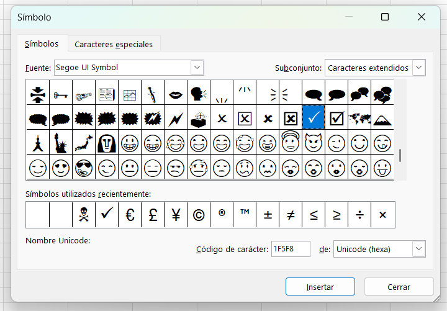Open the Símbolos tab
Screen dimensions: 447x311
42,44
